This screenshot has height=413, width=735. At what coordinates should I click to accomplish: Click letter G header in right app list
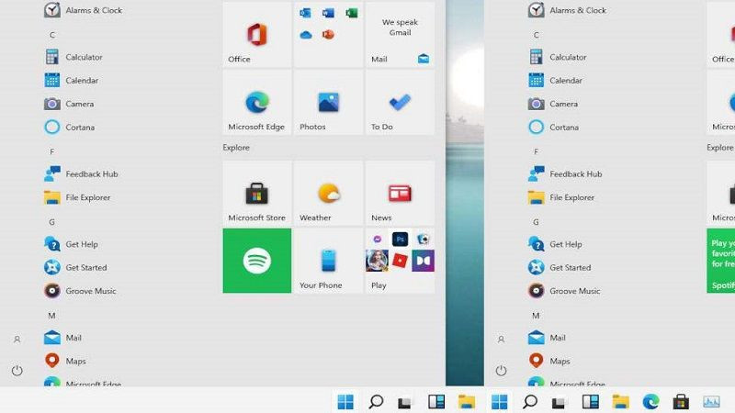(537, 222)
